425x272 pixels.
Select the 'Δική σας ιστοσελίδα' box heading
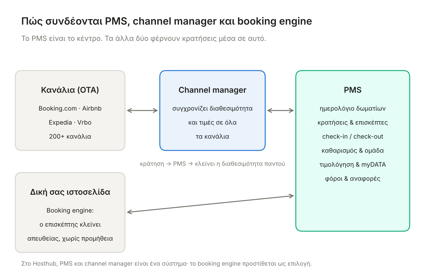point(70,192)
